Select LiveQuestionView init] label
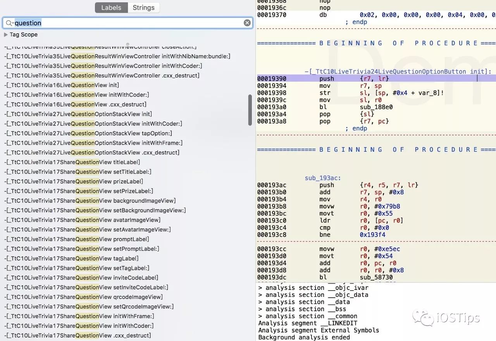496x341 pixels. [x=62, y=85]
